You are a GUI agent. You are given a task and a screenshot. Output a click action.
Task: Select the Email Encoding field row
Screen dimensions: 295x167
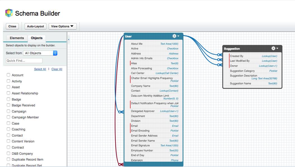(154, 131)
